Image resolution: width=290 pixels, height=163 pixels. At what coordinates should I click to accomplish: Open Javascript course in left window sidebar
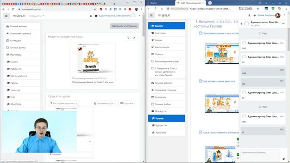coord(22,90)
